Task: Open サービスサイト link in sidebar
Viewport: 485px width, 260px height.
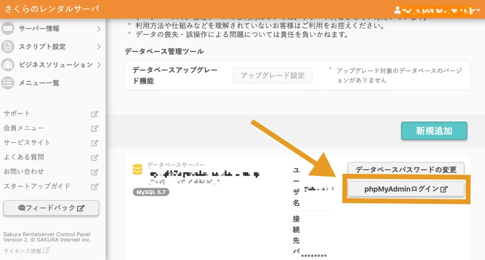Action: [x=27, y=143]
